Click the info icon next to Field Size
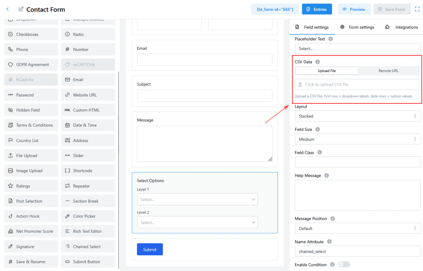423x271 pixels. (318, 130)
